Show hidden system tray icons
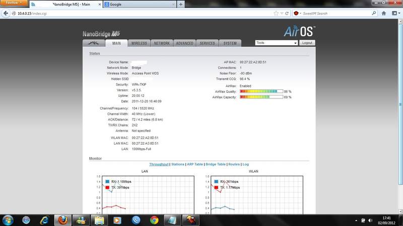 coord(356,220)
